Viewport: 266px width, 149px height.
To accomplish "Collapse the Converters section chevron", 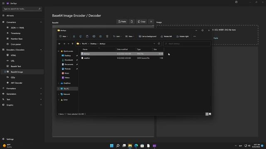I will [x=41, y=22].
